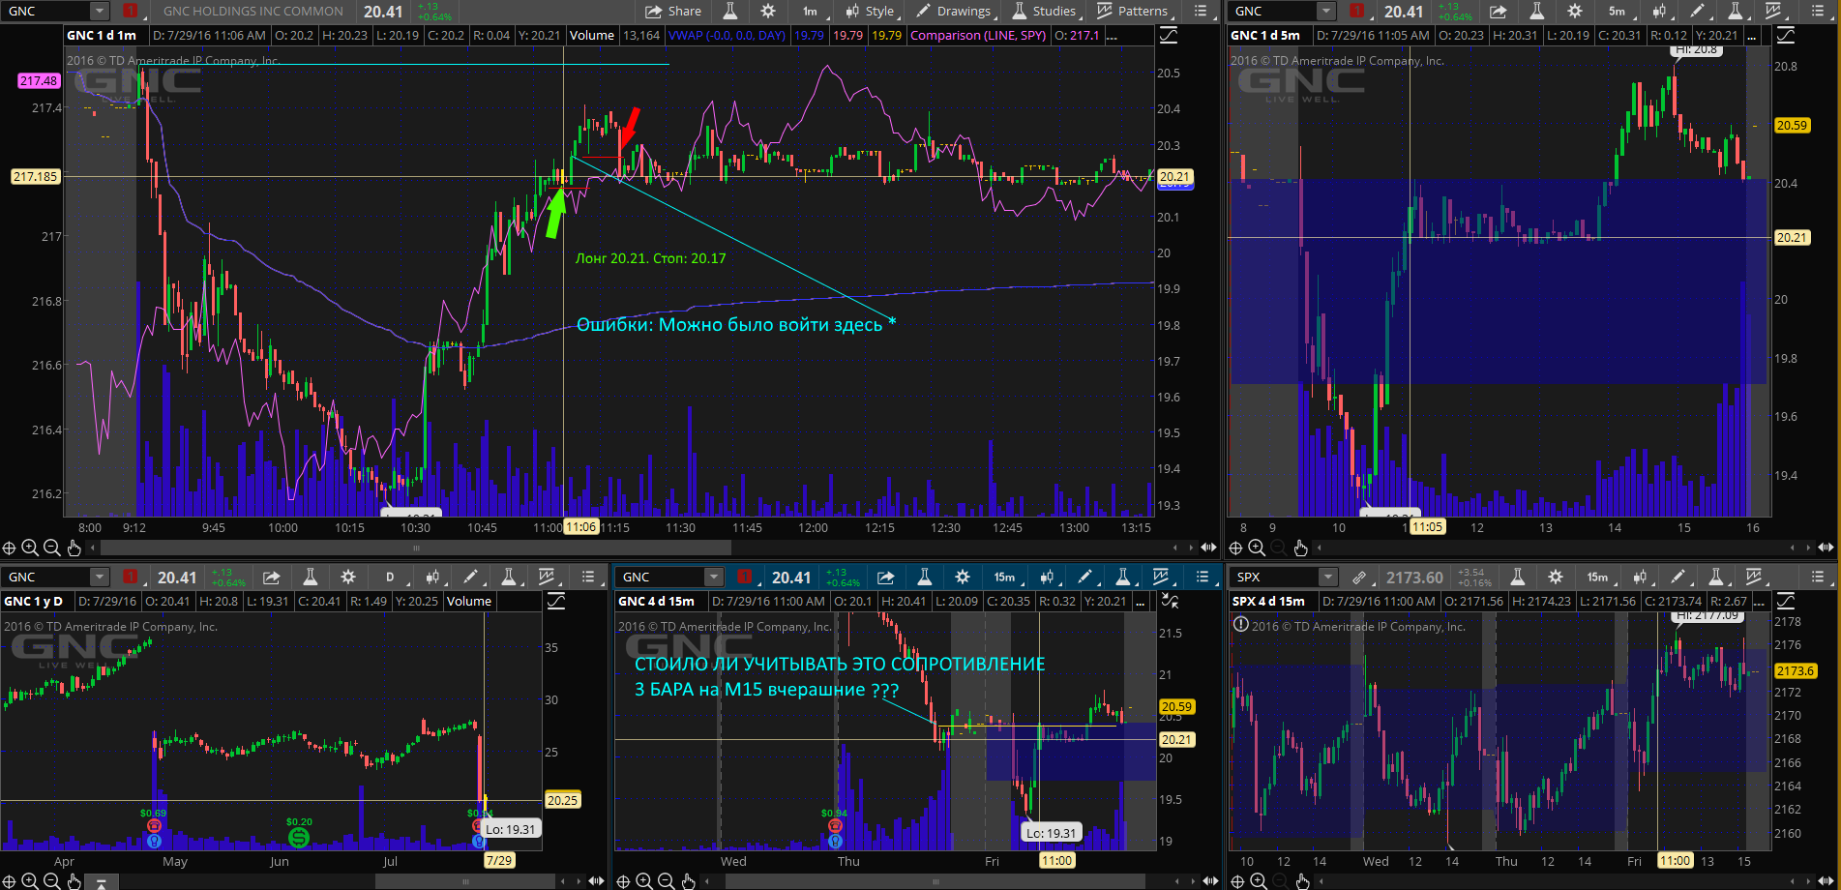Screen dimensions: 1841x890
Task: Click the zoom out icon under the 1m chart
Action: point(52,548)
